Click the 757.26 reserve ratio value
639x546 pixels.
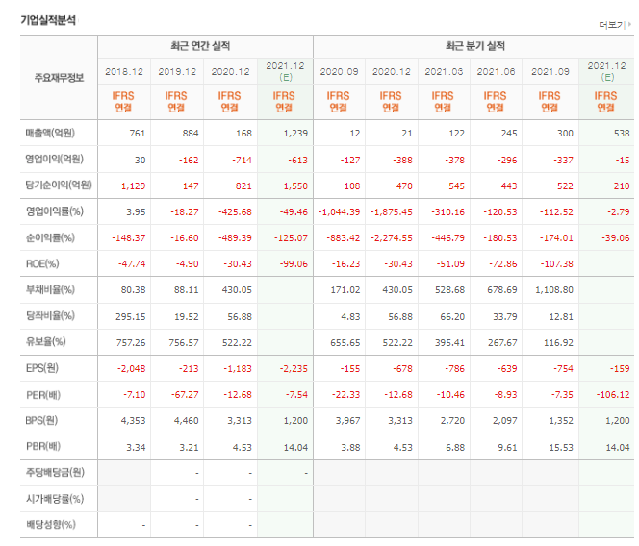click(x=131, y=343)
